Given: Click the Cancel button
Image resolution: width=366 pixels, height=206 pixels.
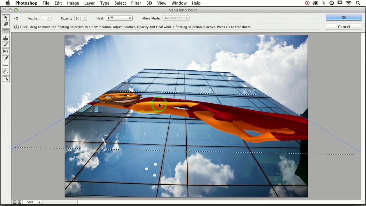Looking at the screenshot, I should pos(344,27).
